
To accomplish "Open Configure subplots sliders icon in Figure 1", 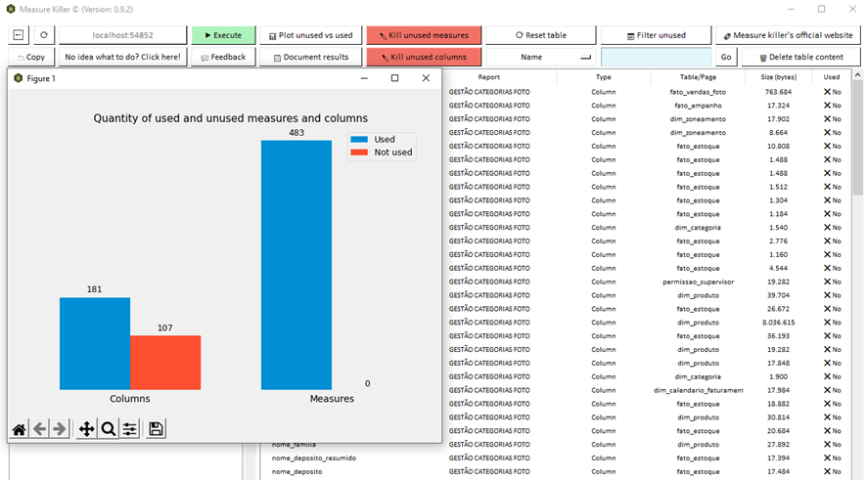I will (x=130, y=429).
